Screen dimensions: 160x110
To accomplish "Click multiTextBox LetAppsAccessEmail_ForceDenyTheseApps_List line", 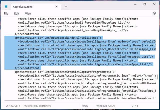I will 73,30.
